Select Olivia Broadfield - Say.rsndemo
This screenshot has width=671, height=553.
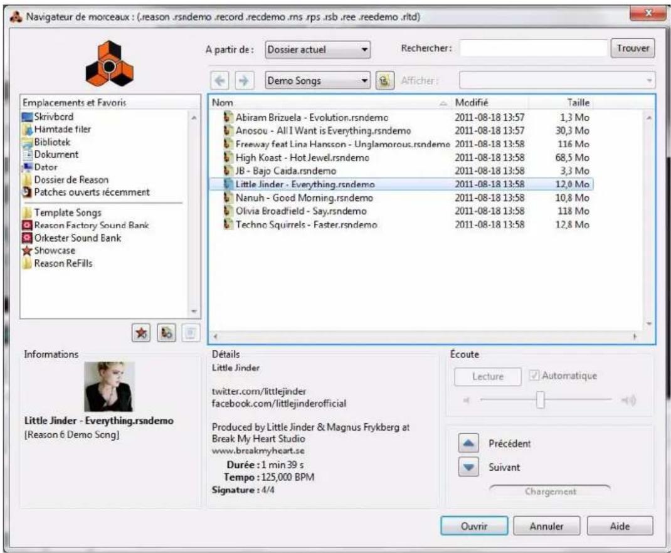[301, 211]
